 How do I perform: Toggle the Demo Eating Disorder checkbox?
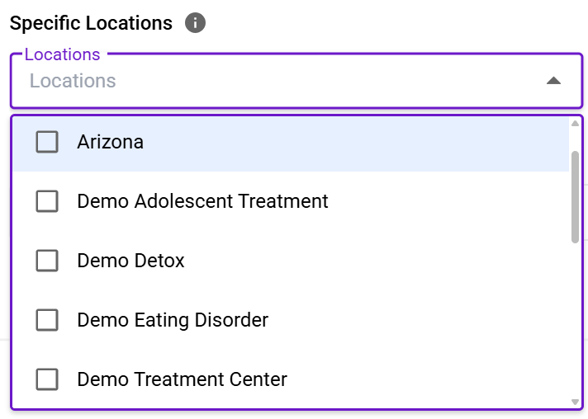[x=47, y=320]
